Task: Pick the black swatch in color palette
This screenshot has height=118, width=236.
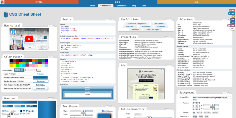Action: click(x=11, y=60)
